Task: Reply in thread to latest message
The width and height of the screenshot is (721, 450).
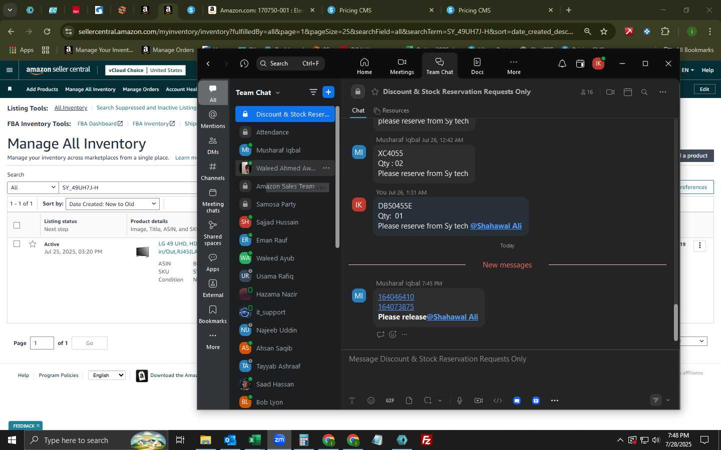Action: click(x=381, y=334)
